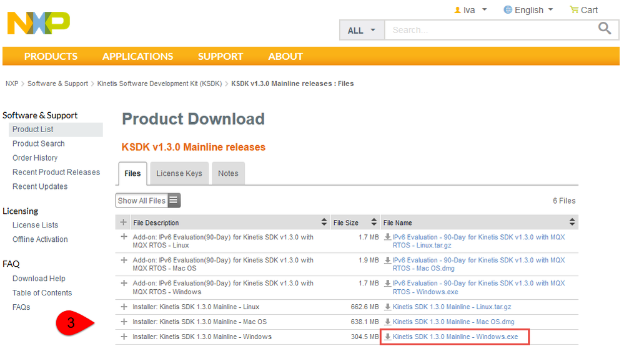
Task: Open the Iva account dropdown
Action: coord(470,10)
